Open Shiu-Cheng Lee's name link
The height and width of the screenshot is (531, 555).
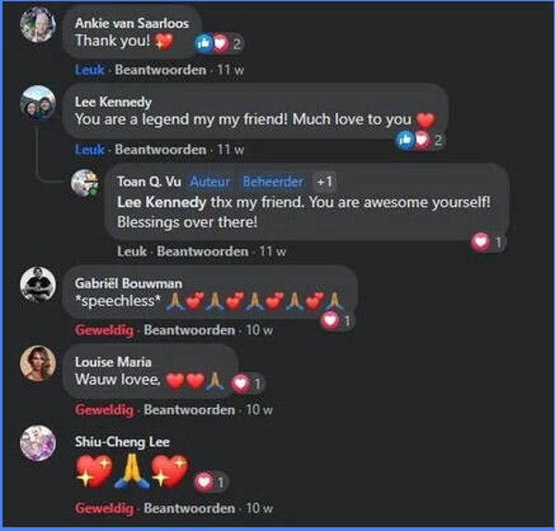coord(122,442)
